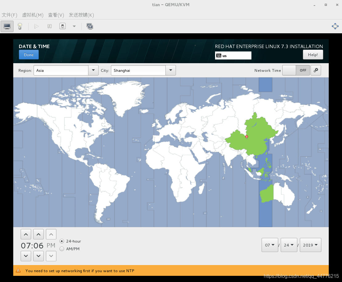Click the City field showing Shanghai
Viewport: 342px width, 282px height.
138,70
